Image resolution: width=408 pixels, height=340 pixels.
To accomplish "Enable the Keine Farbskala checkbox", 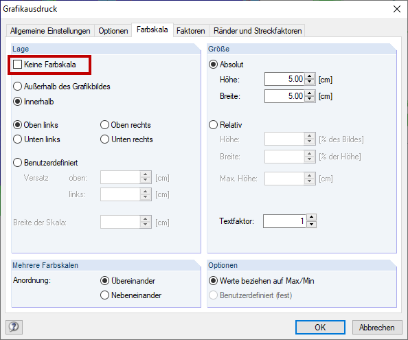I will click(x=17, y=65).
